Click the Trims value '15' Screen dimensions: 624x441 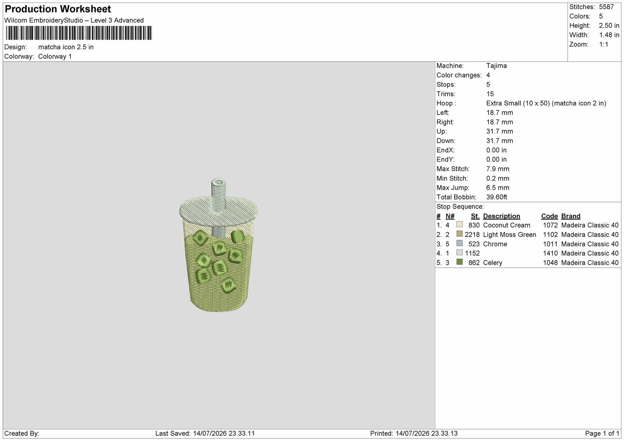point(490,94)
